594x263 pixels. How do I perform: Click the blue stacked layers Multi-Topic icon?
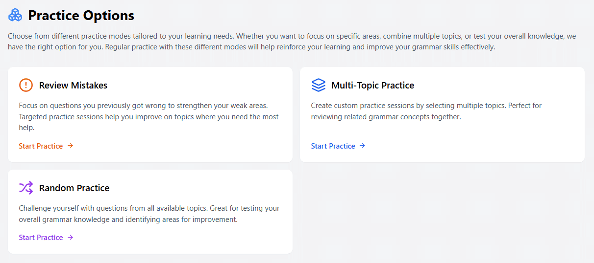[318, 85]
